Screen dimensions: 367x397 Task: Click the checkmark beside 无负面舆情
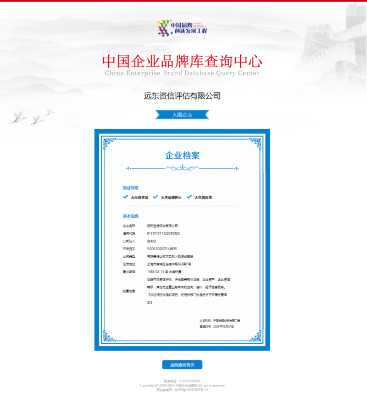pyautogui.click(x=189, y=197)
